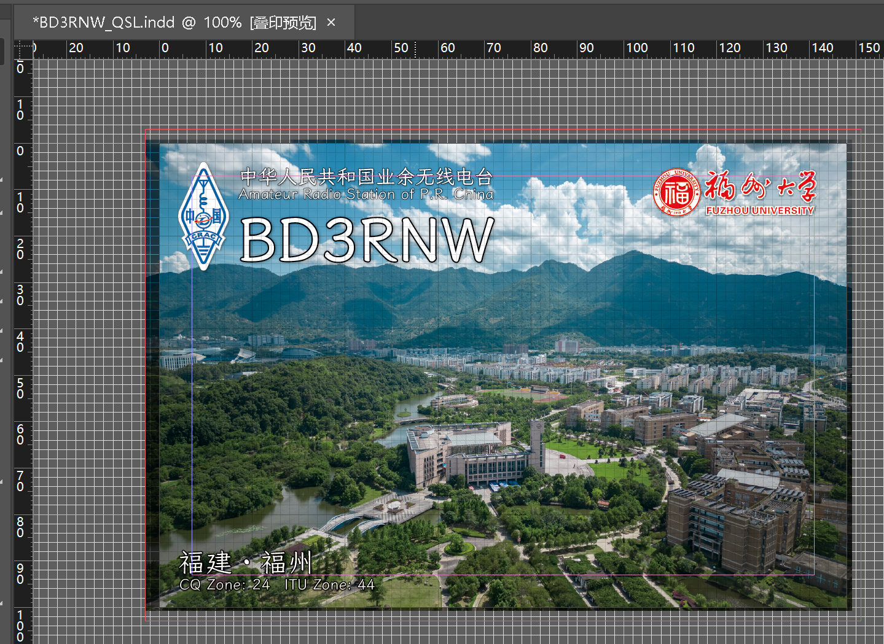Click the Chinese title 中华人民共和国业余无线电台
884x644 pixels.
366,177
